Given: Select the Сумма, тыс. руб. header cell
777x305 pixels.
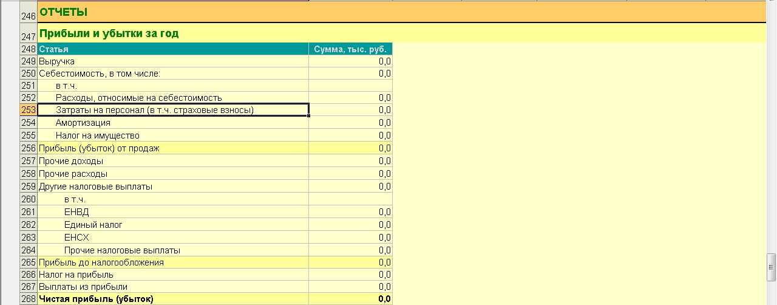Looking at the screenshot, I should point(350,49).
